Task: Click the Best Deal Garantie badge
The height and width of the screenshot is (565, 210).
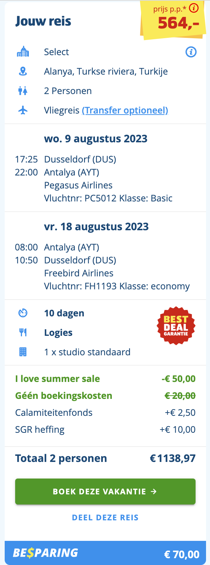Action: tap(176, 325)
